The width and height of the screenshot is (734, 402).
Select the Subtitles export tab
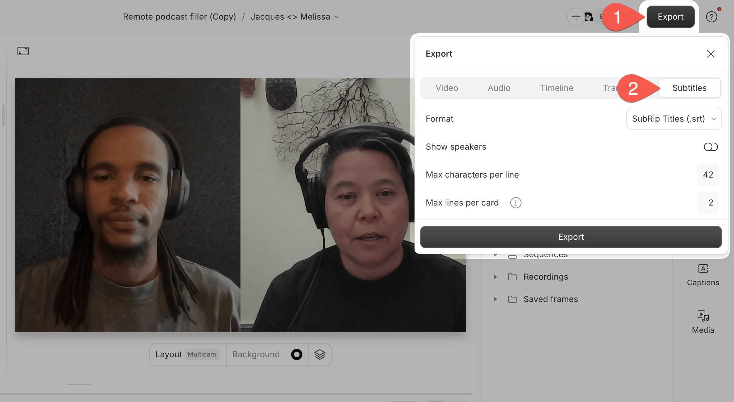click(689, 88)
